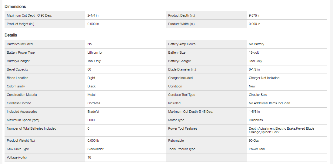Screen dimensions: 333x164
Task: Select the Lithium Ion value
Action: (95, 52)
